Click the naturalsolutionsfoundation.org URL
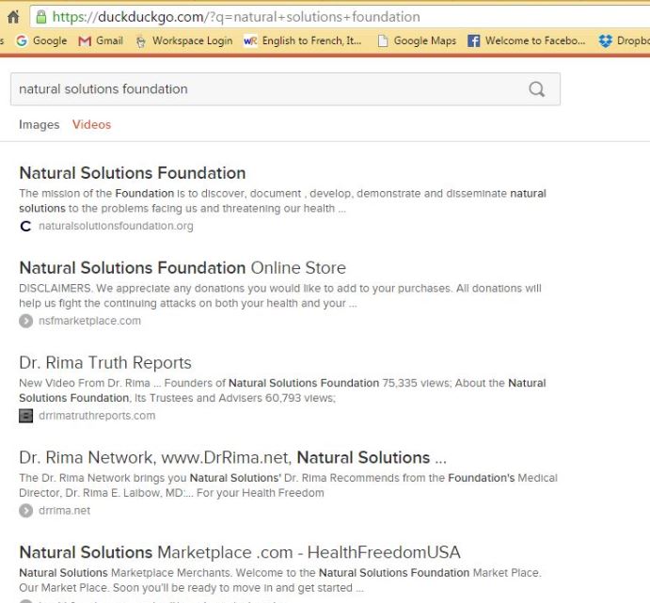 (116, 227)
